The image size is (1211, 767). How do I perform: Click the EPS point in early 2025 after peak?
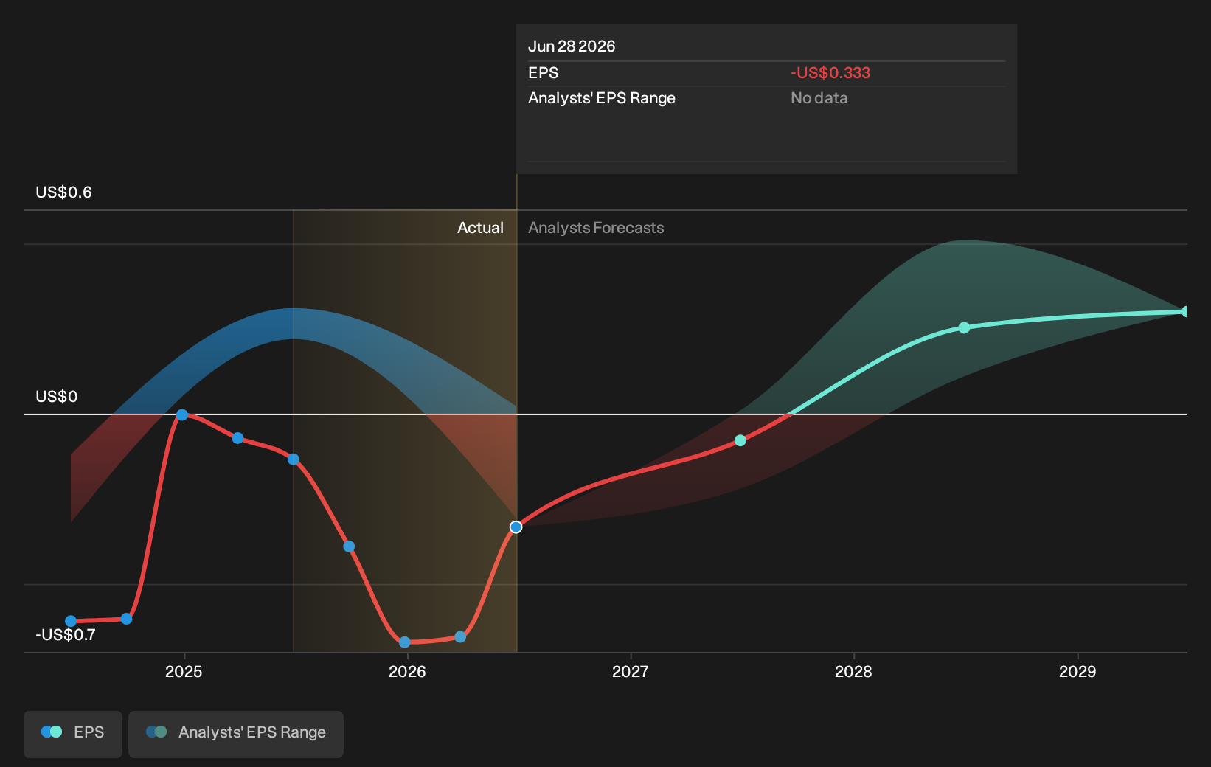(x=237, y=438)
